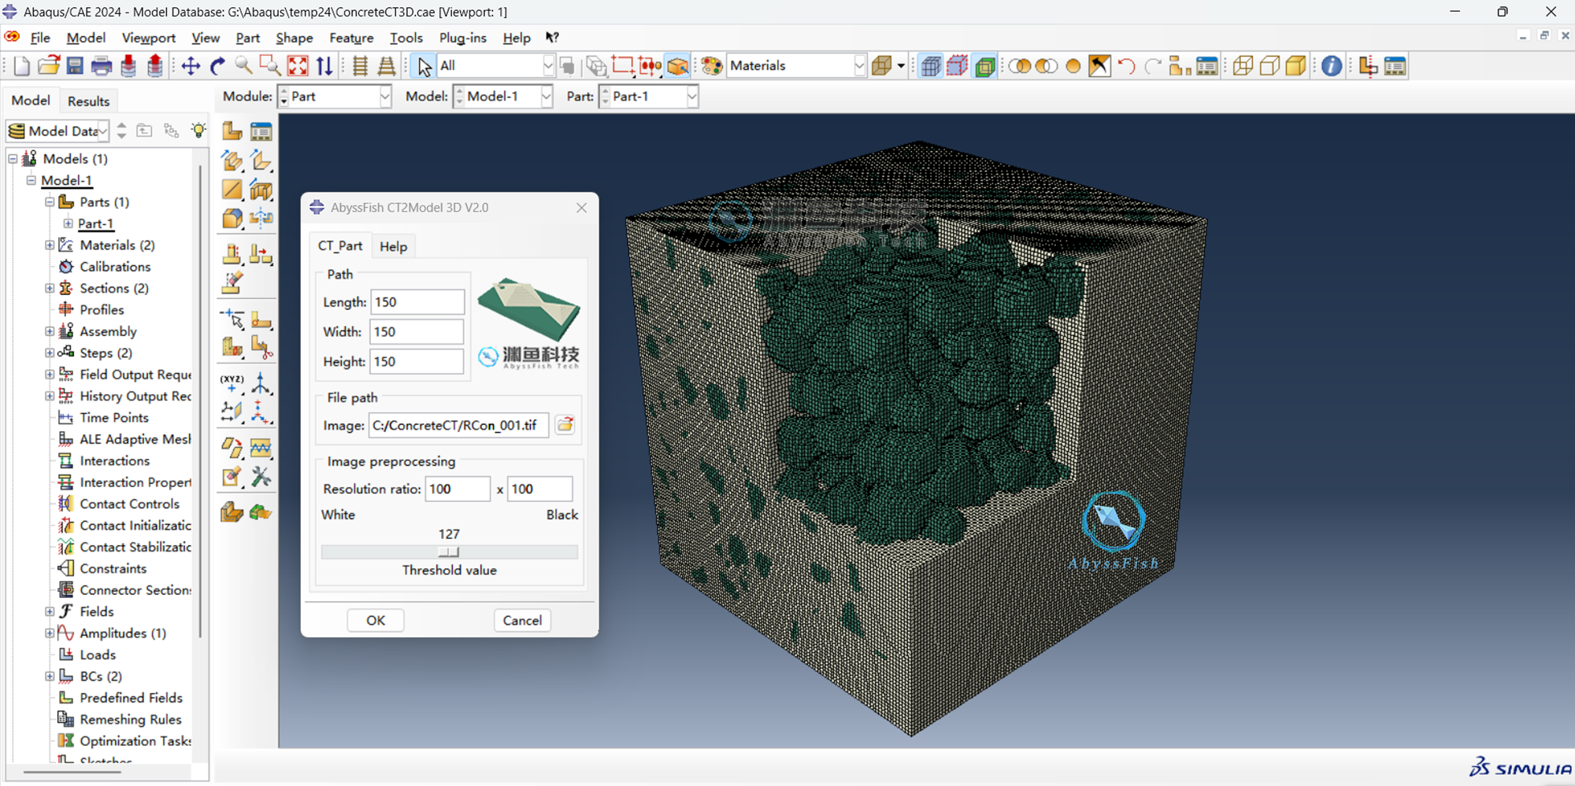Save the model database
Viewport: 1575px width, 786px height.
(75, 66)
